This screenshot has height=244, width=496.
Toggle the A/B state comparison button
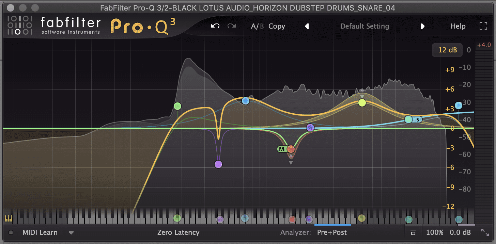[257, 26]
